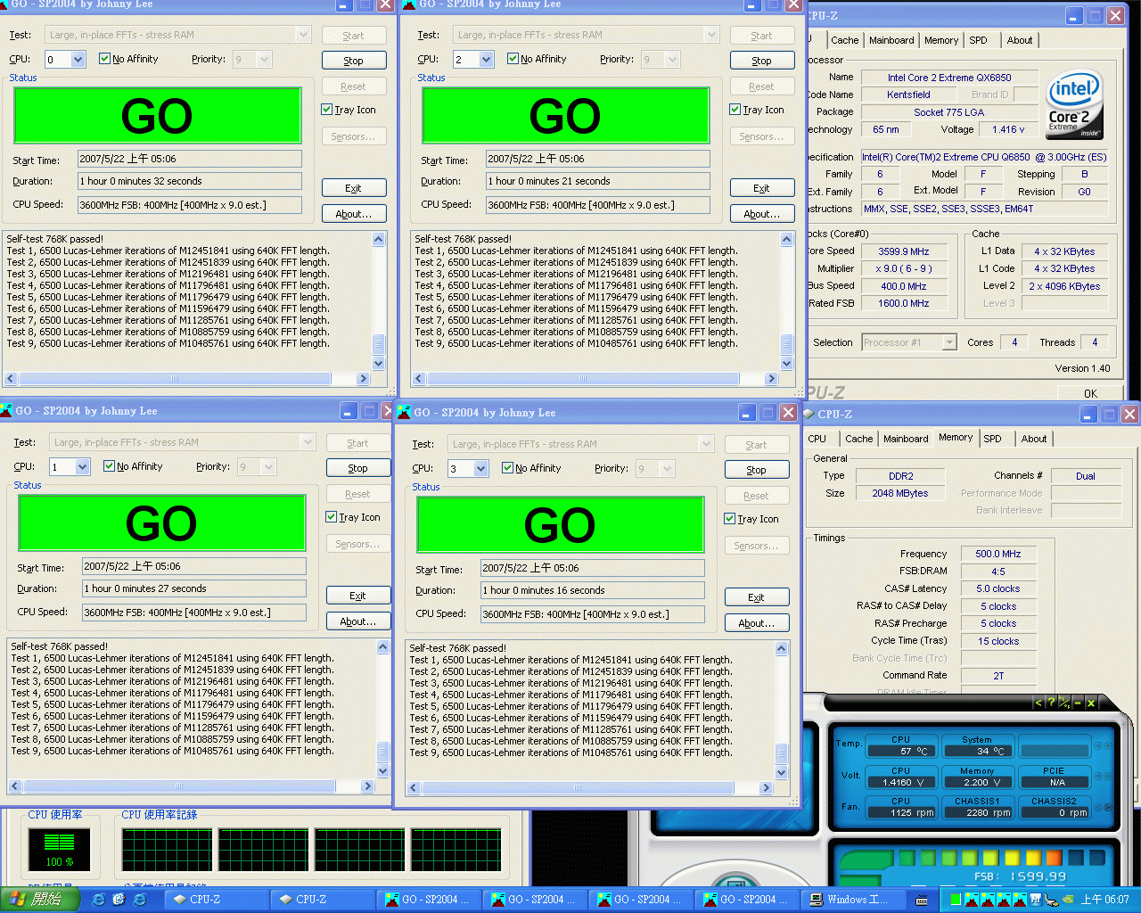Click the left arrow beside the Fan row
This screenshot has height=913, width=1141.
pos(1097,807)
